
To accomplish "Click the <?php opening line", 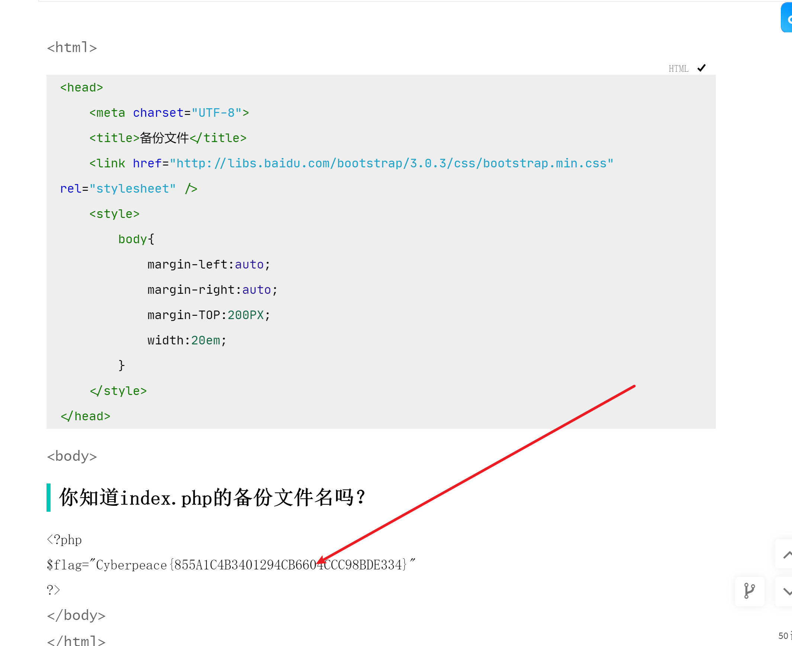I will [64, 540].
